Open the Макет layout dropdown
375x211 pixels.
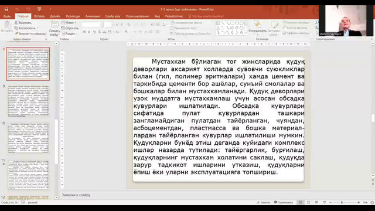69,23
